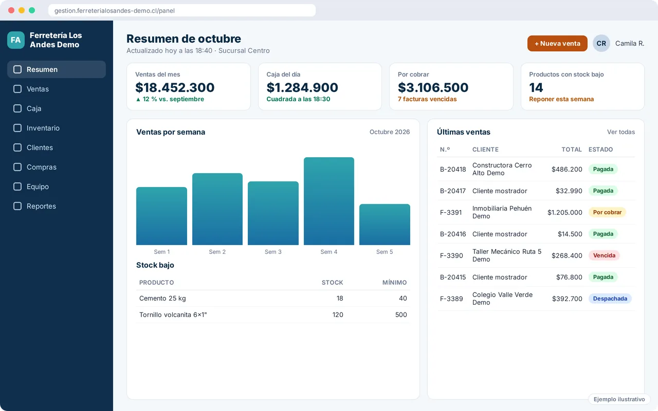
Task: Select sale number B-20418
Action: click(453, 169)
